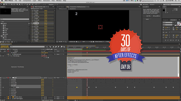Screen dimensions: 181x101
Task: Collapse ch_0_dur effect in Effect Controls
Action: (x=31, y=10)
